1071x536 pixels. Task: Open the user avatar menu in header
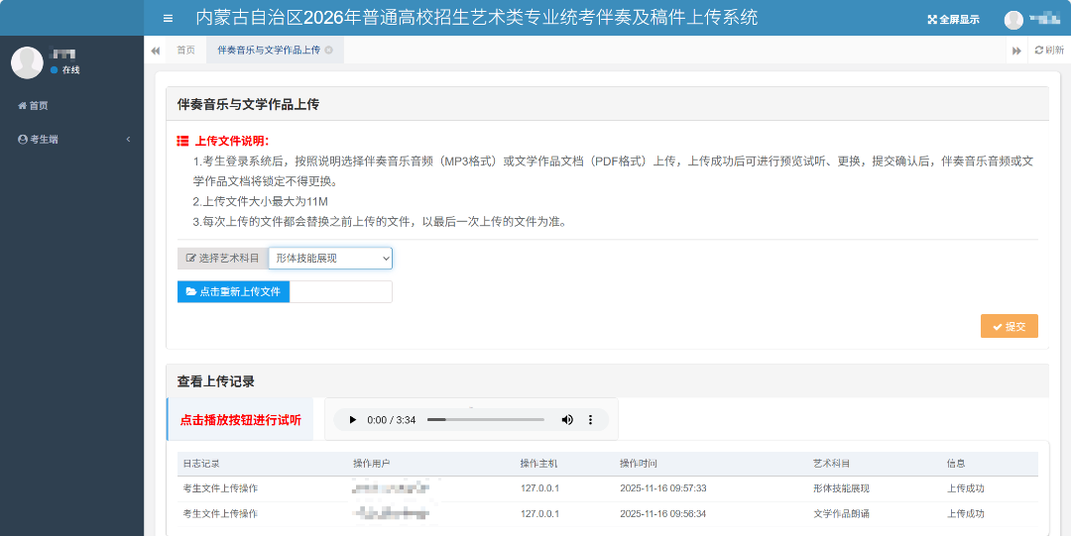coord(1013,20)
